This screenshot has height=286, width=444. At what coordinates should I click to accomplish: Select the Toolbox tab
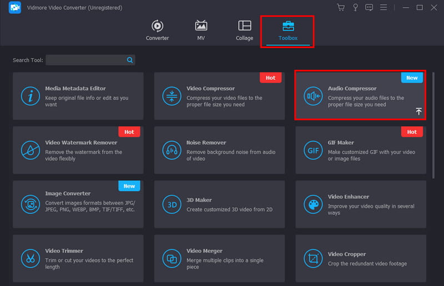tap(288, 31)
